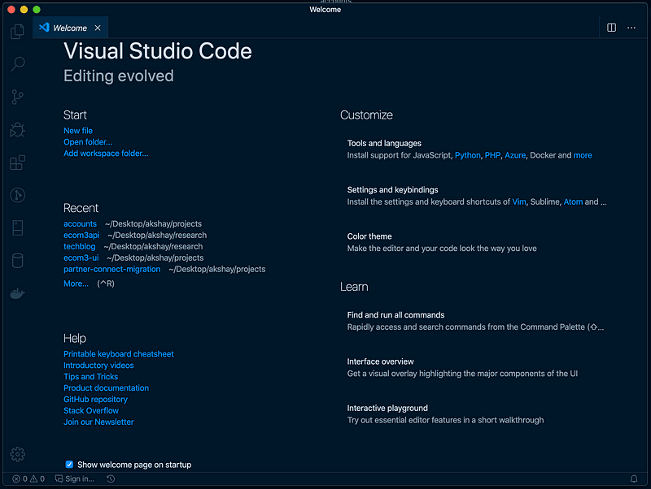Select the Docker extension icon
651x489 pixels.
(x=17, y=293)
